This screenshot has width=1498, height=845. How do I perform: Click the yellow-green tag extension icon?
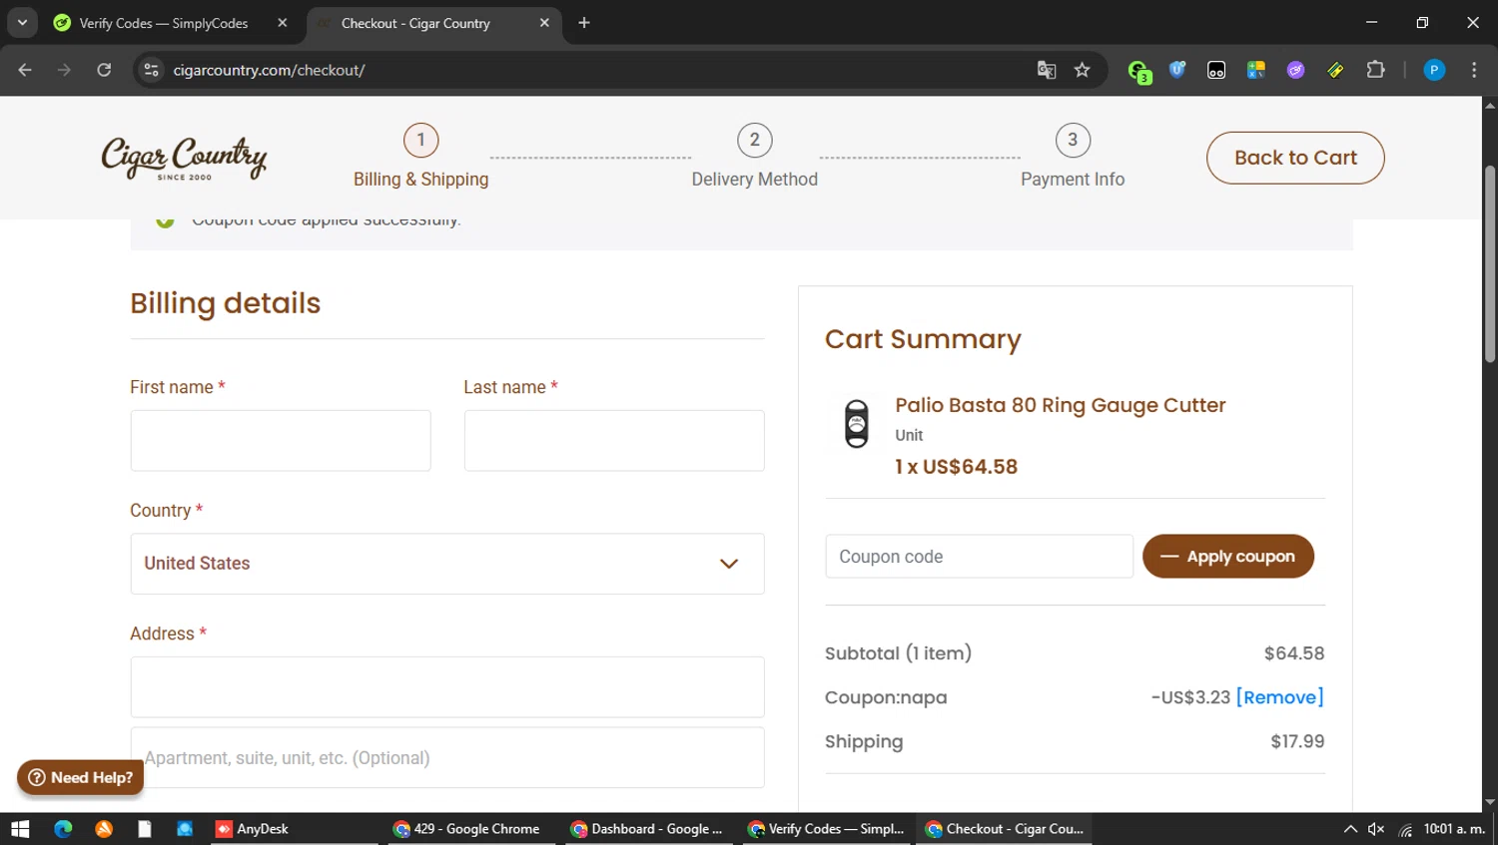pos(1335,70)
